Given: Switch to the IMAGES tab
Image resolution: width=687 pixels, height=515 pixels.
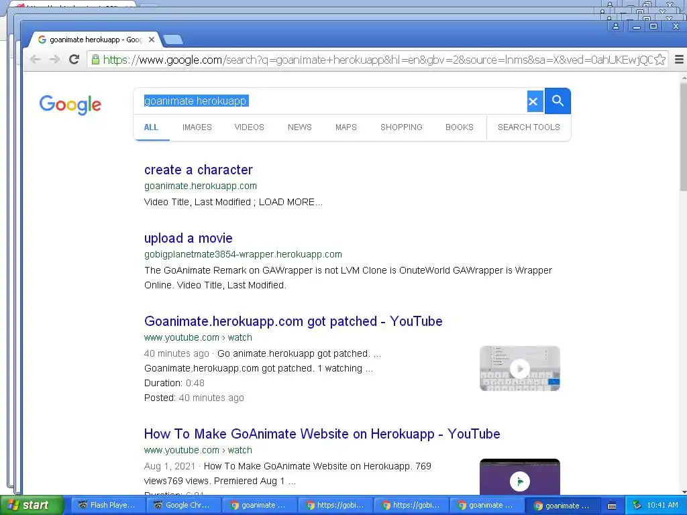Looking at the screenshot, I should click(197, 127).
